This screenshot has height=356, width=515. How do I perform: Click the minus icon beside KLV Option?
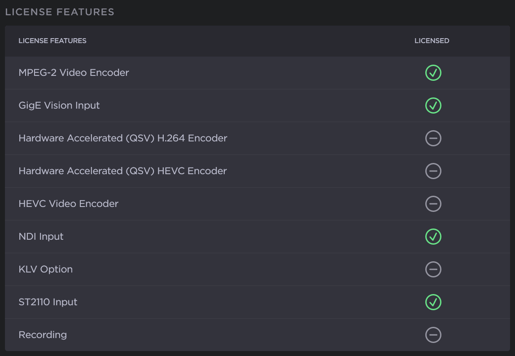[x=433, y=269]
